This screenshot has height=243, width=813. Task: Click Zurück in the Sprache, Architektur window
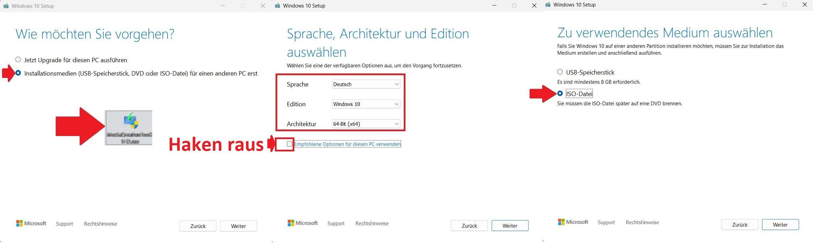[469, 226]
